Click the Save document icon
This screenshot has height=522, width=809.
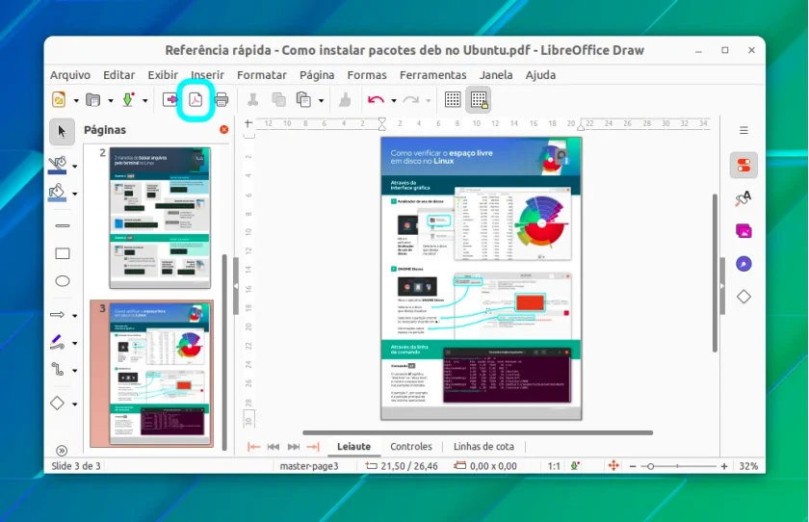[128, 99]
